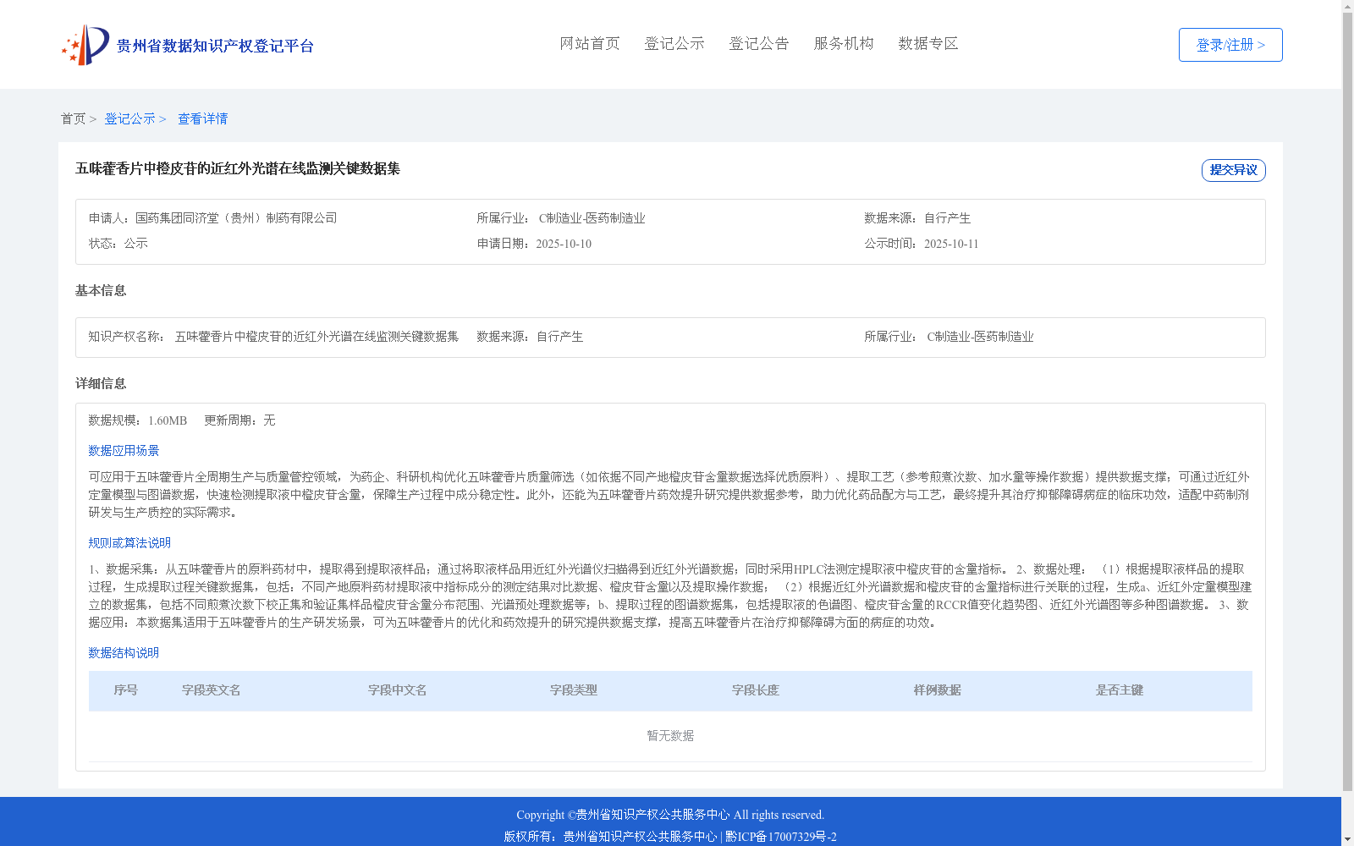Click the platform logo icon

tap(85, 45)
